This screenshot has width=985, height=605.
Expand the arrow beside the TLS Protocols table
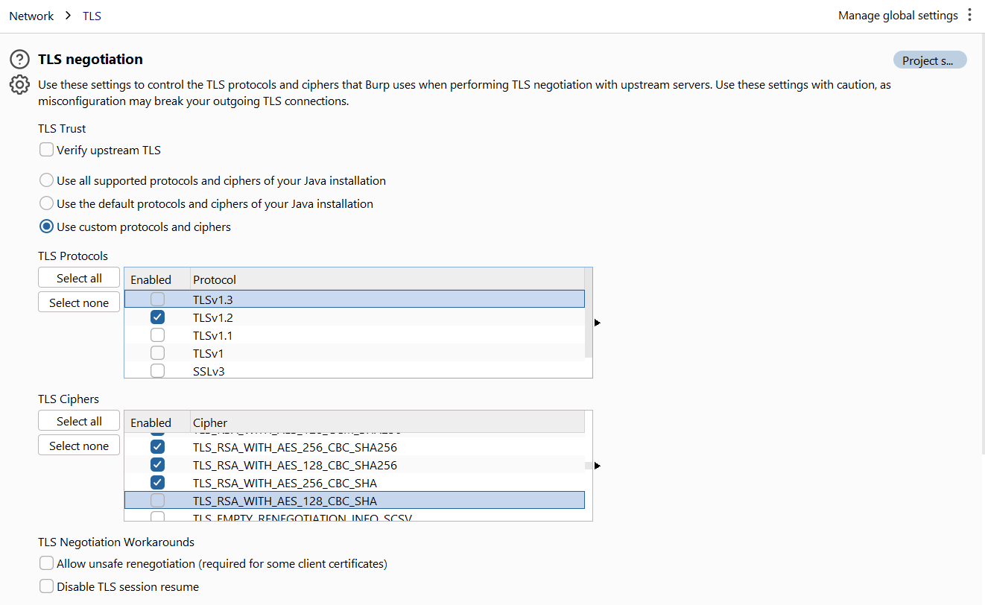pos(598,323)
